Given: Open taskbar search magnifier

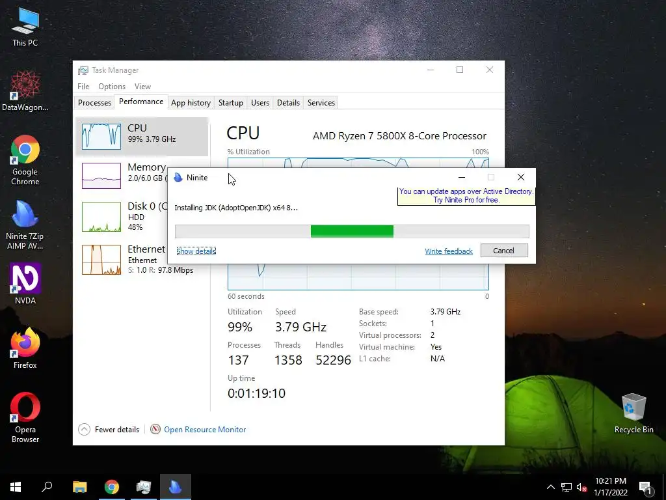Looking at the screenshot, I should (47, 487).
